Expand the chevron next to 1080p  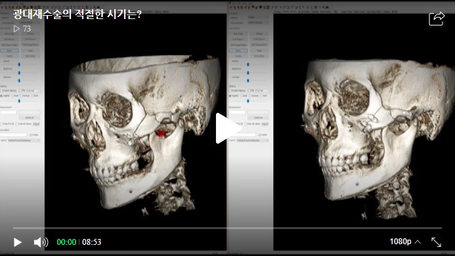coord(418,242)
